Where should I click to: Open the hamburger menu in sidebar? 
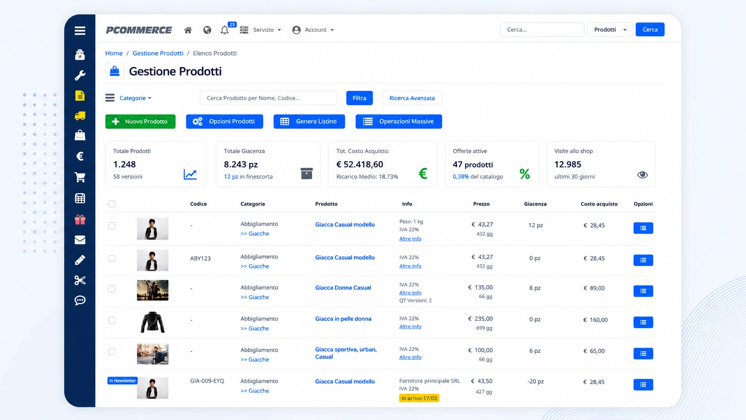coord(80,30)
